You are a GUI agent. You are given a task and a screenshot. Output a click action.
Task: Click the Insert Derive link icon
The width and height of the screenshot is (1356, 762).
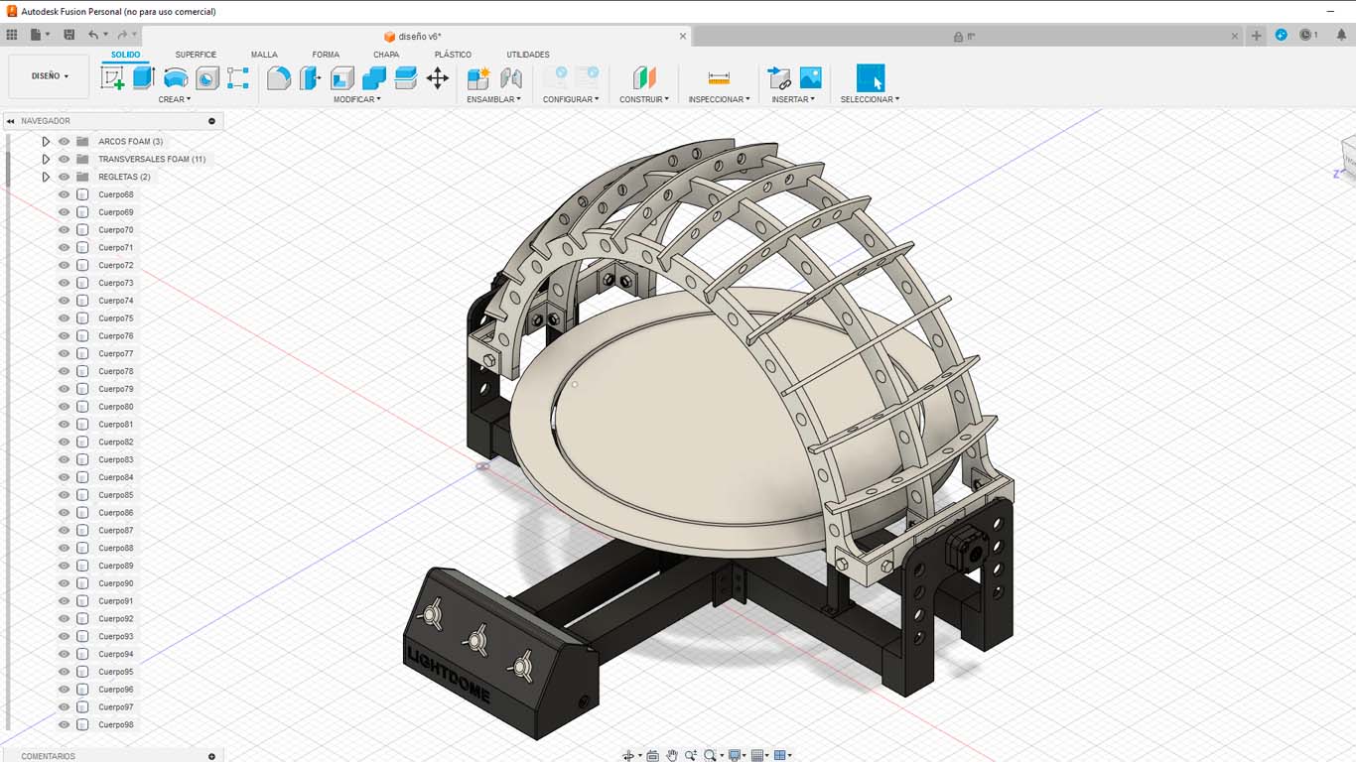(780, 78)
